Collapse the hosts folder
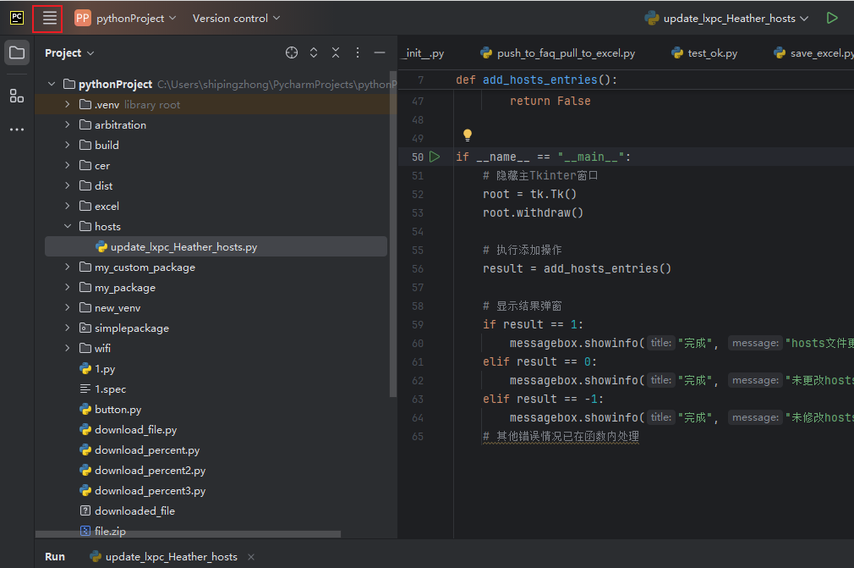Image resolution: width=854 pixels, height=568 pixels. pos(68,226)
